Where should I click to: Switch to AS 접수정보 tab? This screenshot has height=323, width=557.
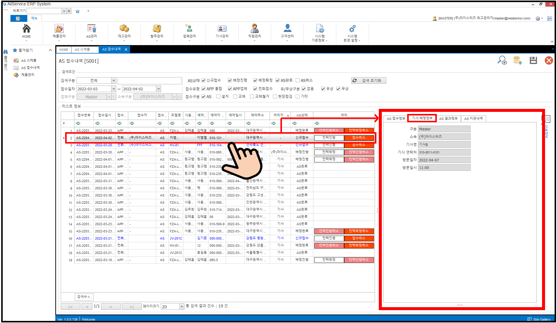point(396,118)
